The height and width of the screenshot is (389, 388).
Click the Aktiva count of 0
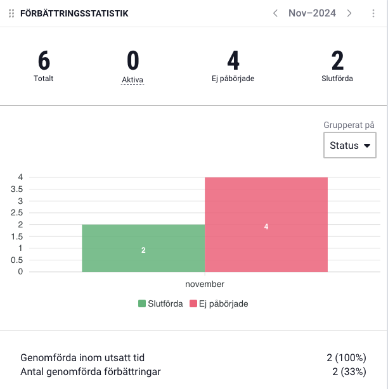coord(133,61)
